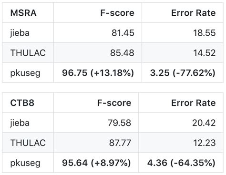The image size is (226, 175).
Task: Select the pkuseg label in MSRA table
Action: (25, 73)
